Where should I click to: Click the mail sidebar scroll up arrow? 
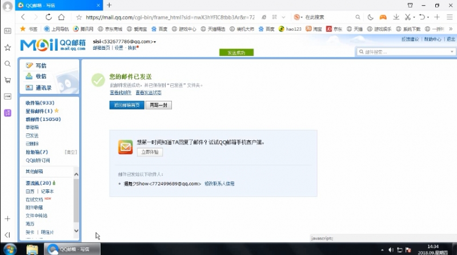77,175
